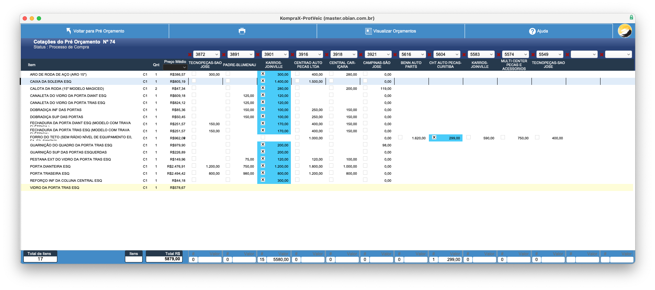Remove supplier 3901 using its red X
Viewport: 655px width, 290px height.
258,54
